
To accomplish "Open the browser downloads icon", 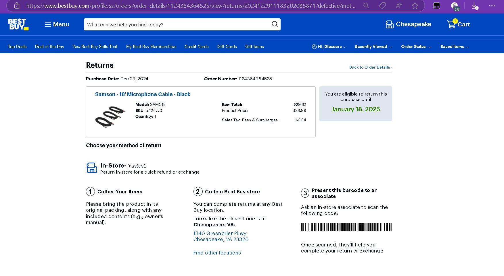I will pos(475,6).
